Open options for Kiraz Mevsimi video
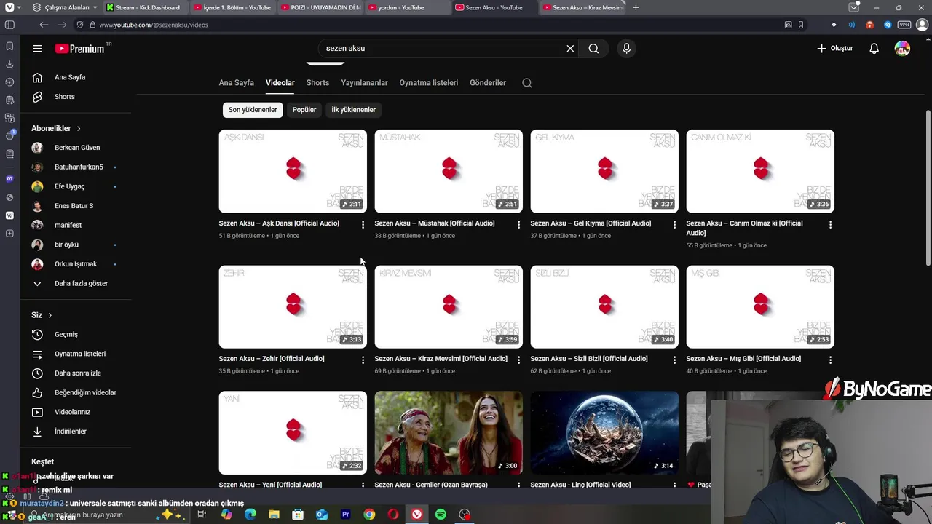932x524 pixels. click(518, 360)
